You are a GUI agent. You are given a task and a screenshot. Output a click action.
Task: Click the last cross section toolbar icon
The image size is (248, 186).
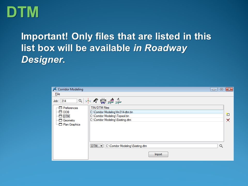tap(118, 101)
